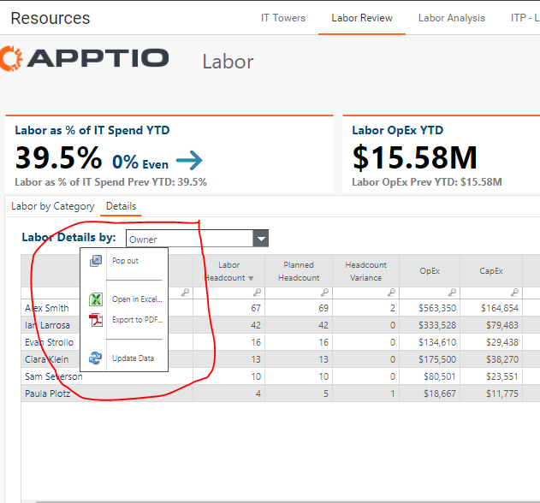Image resolution: width=540 pixels, height=503 pixels.
Task: Click the Sam Severson row name
Action: (x=53, y=376)
